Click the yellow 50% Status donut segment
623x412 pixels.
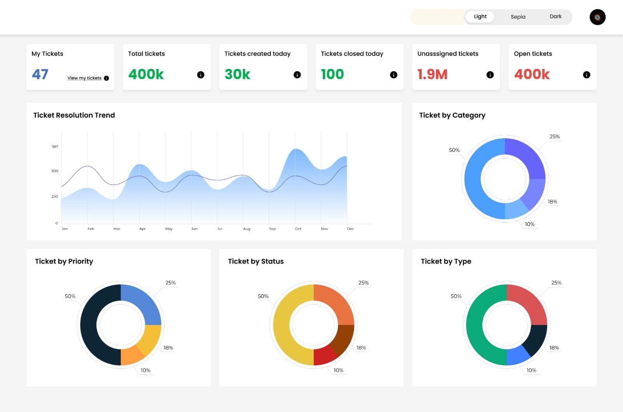282,325
